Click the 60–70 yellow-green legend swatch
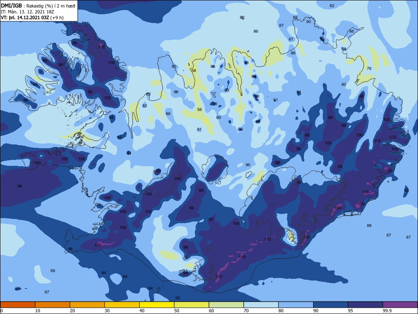Image resolution: width=418 pixels, height=314 pixels. (x=226, y=305)
